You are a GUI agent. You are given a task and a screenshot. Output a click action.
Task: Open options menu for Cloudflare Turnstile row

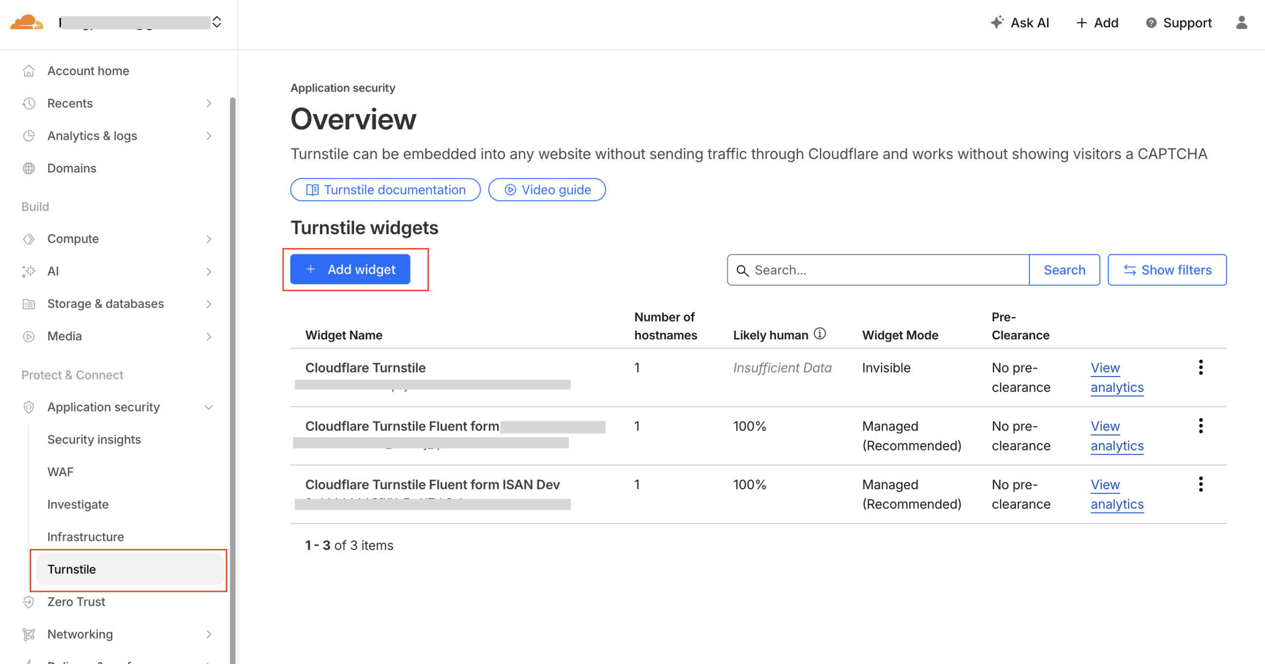click(x=1200, y=367)
